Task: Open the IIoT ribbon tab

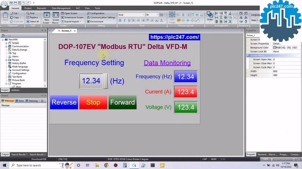Action: pos(78,8)
